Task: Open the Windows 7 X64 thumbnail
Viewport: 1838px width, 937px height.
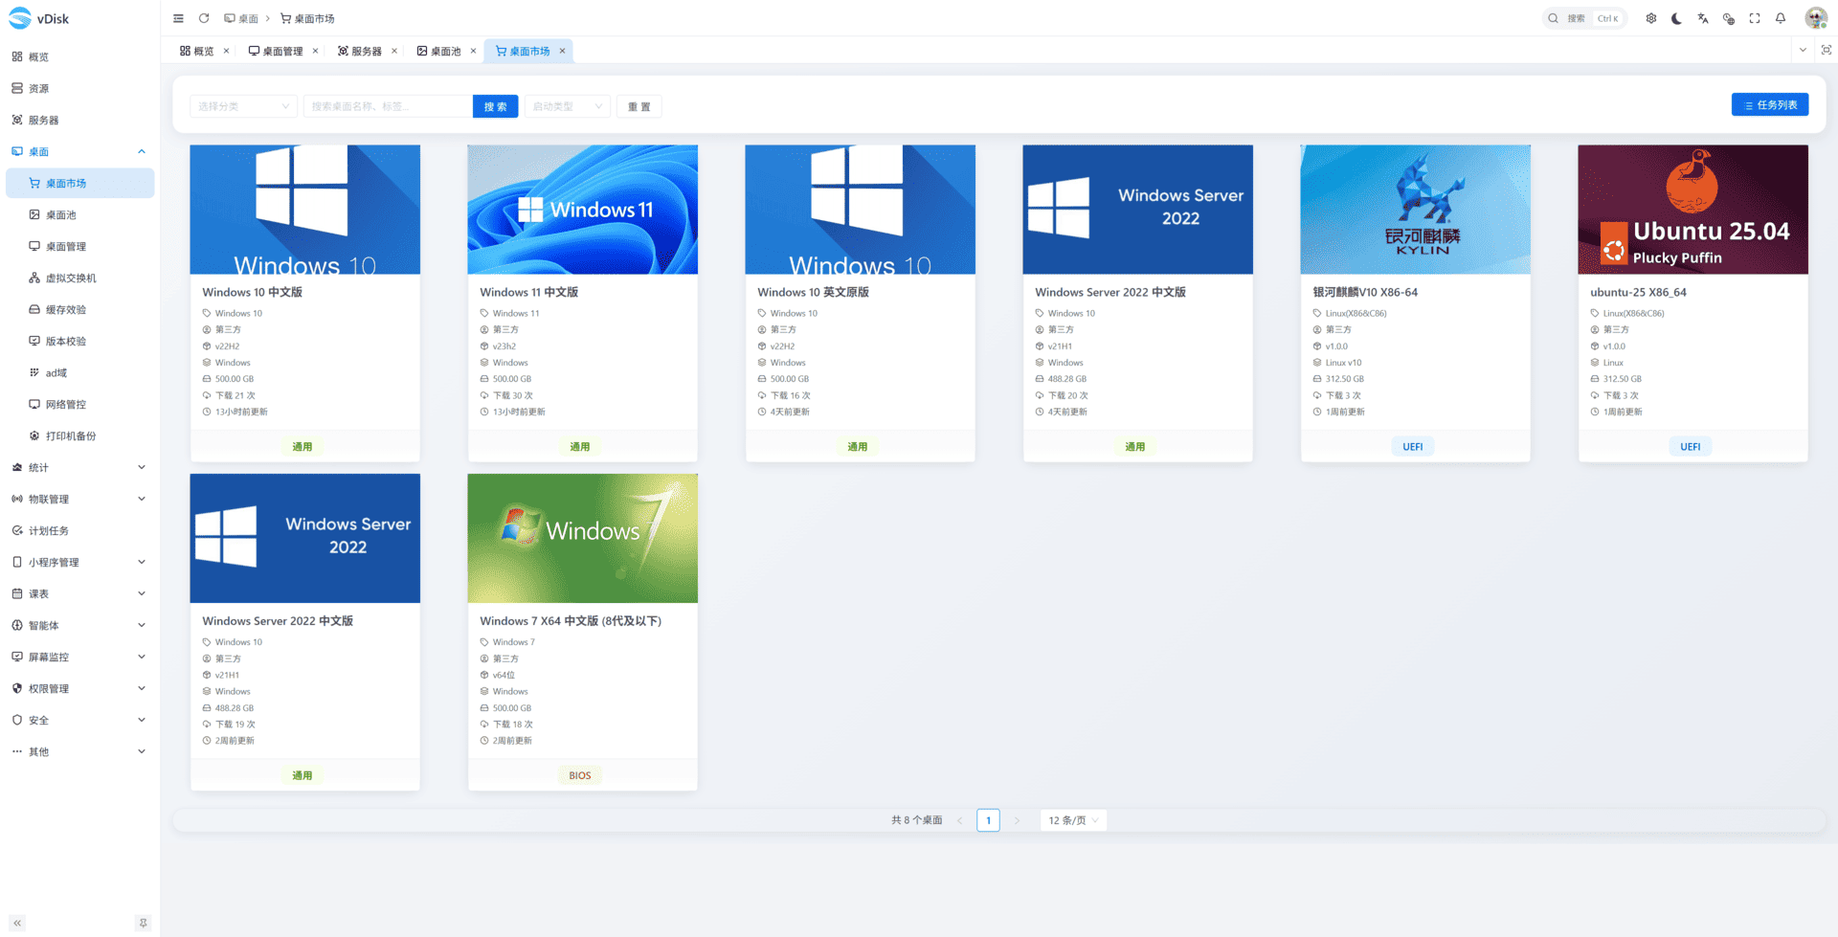Action: [582, 538]
